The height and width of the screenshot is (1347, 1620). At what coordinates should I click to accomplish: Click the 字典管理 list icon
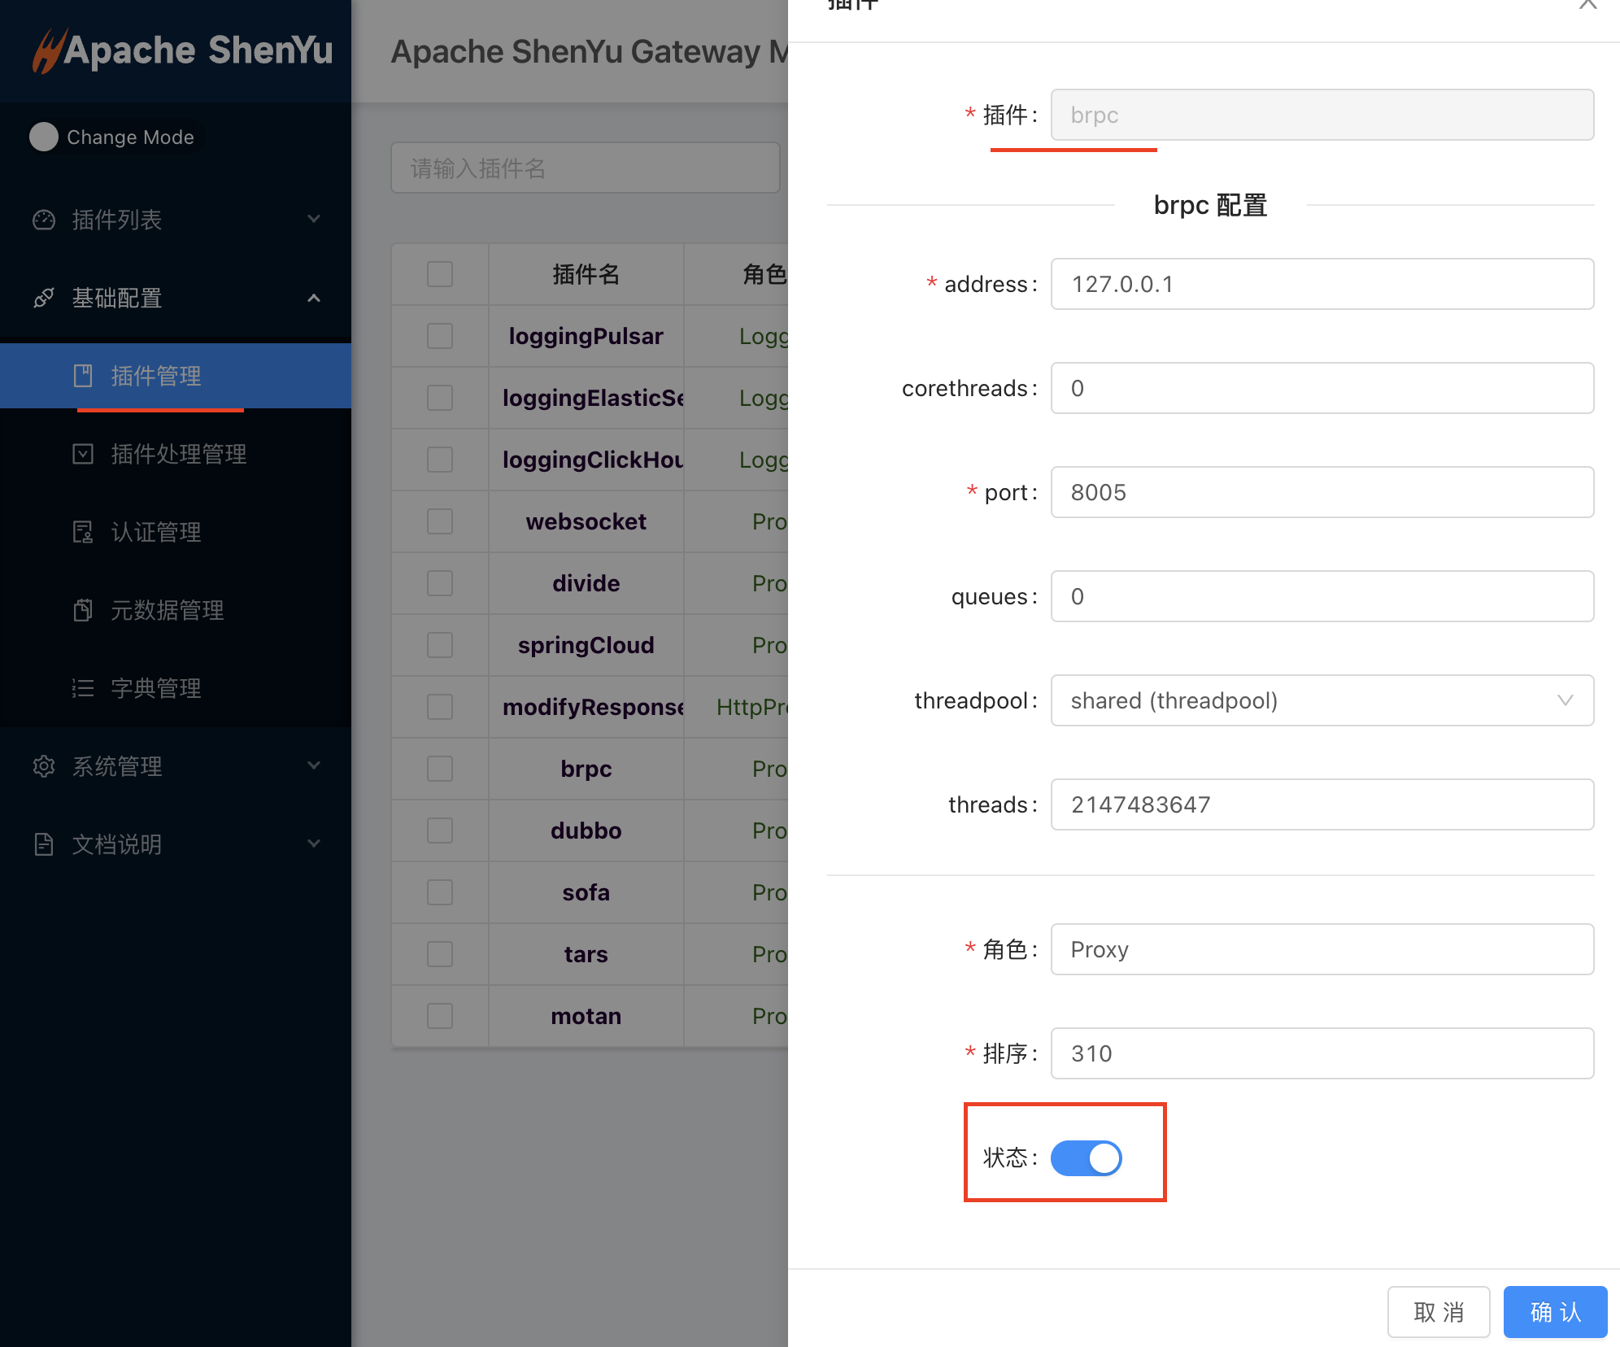[83, 688]
